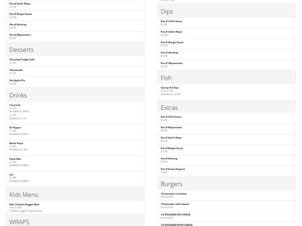
Task: Choose the Lilt drink item
Action: coord(11,175)
